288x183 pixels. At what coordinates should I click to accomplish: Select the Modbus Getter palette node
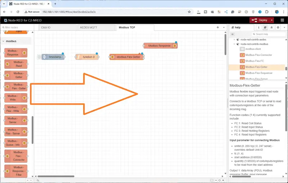coord(16,75)
